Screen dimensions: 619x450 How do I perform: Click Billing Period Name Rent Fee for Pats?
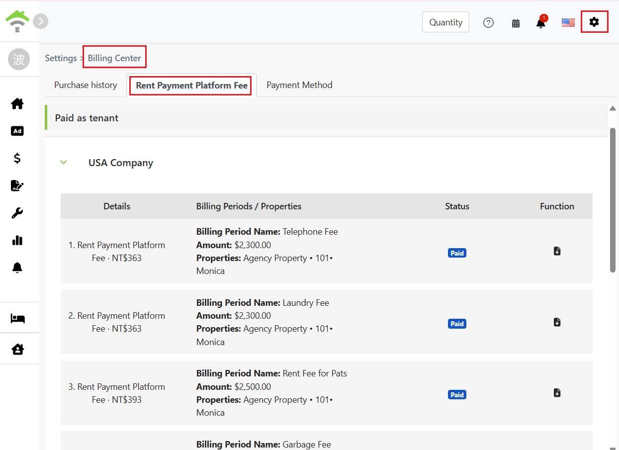[271, 373]
